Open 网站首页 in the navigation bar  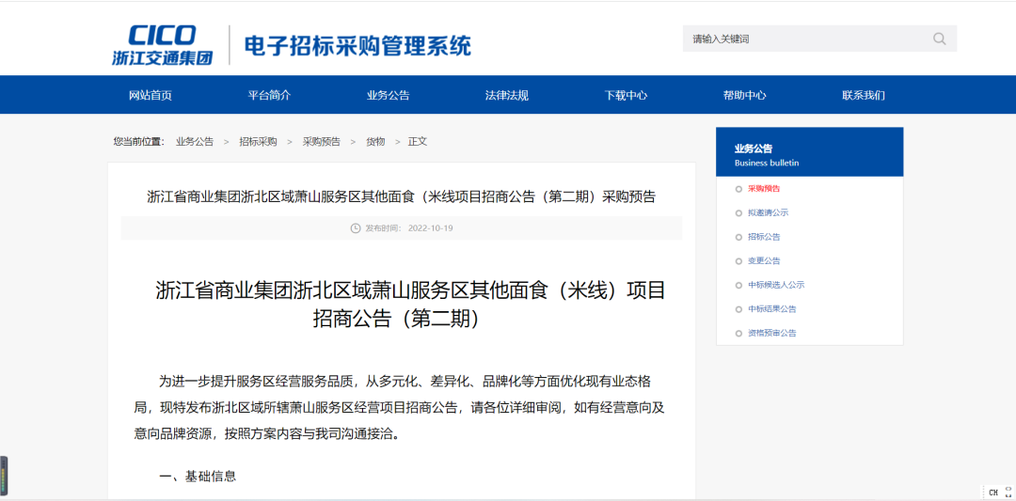click(151, 95)
